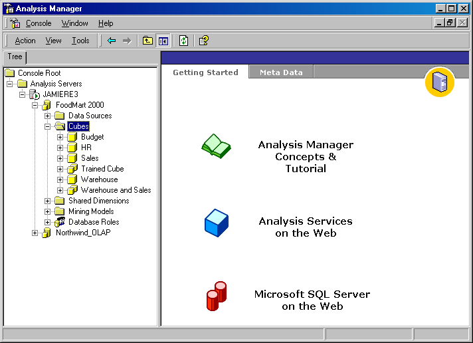Expand the Warehouse and Sales node

click(x=60, y=190)
